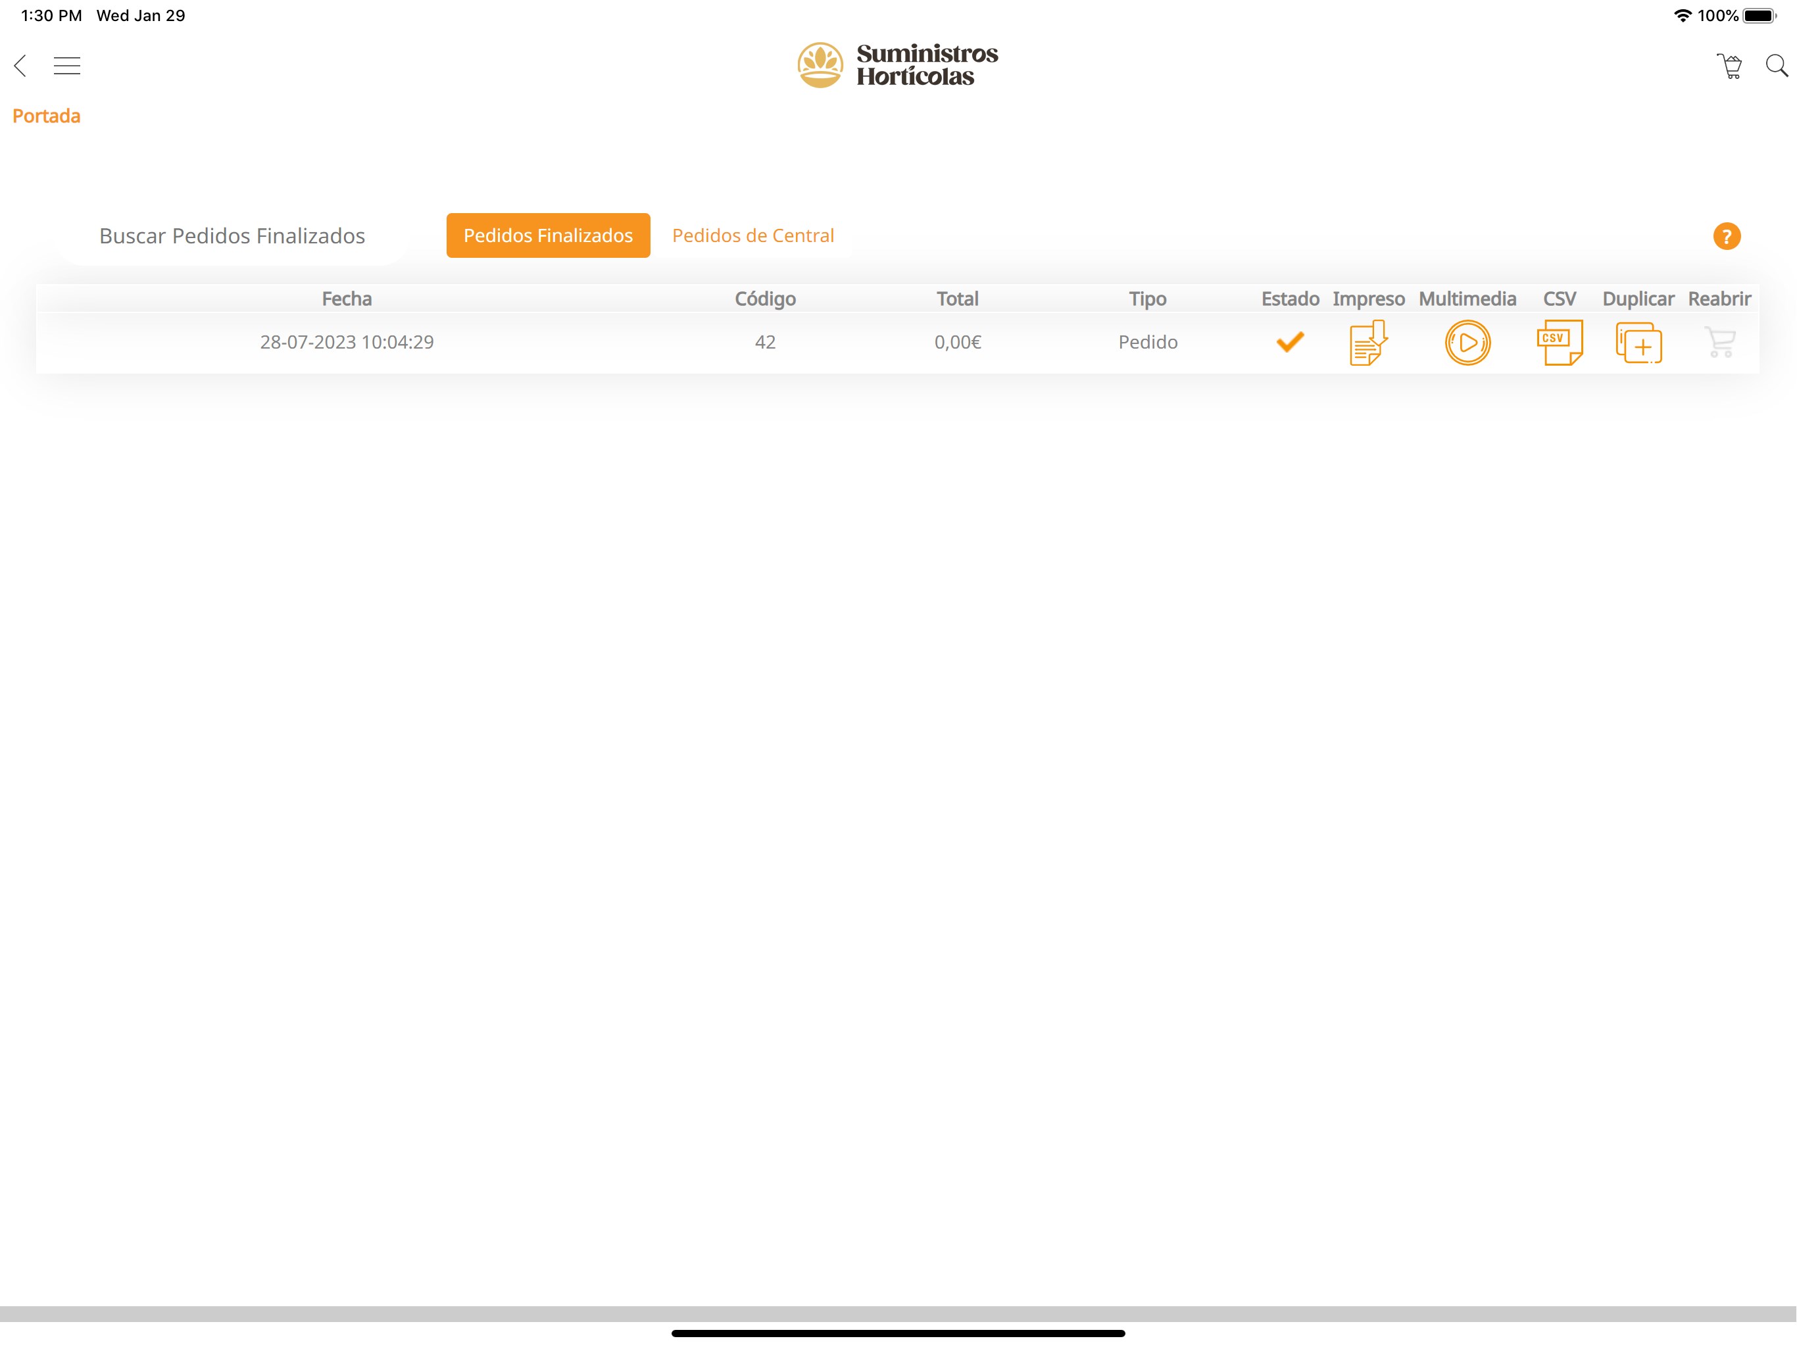
Task: Tap the back arrow icon
Action: [x=21, y=66]
